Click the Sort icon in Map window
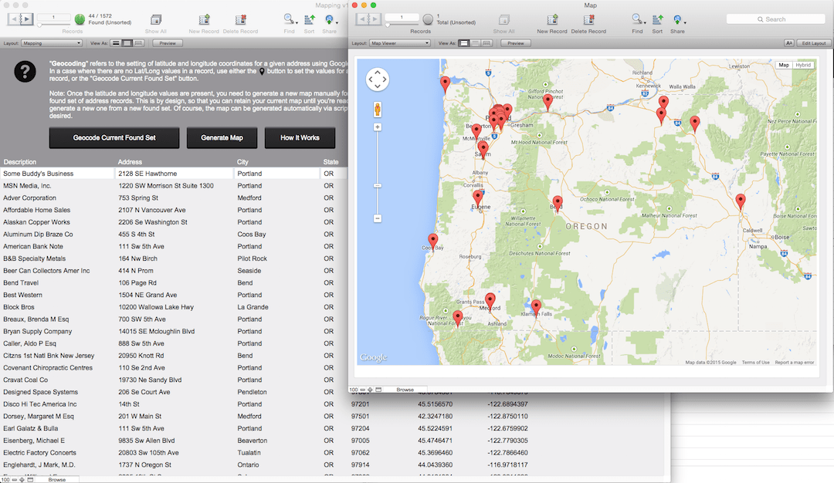834x483 pixels. tap(657, 19)
